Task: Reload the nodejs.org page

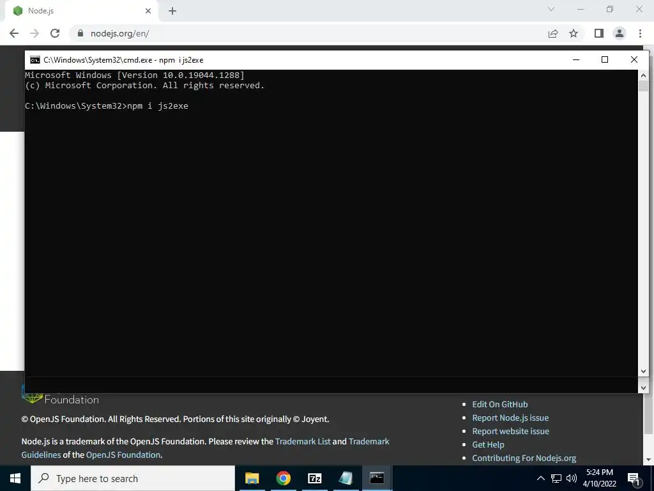Action: (x=55, y=33)
